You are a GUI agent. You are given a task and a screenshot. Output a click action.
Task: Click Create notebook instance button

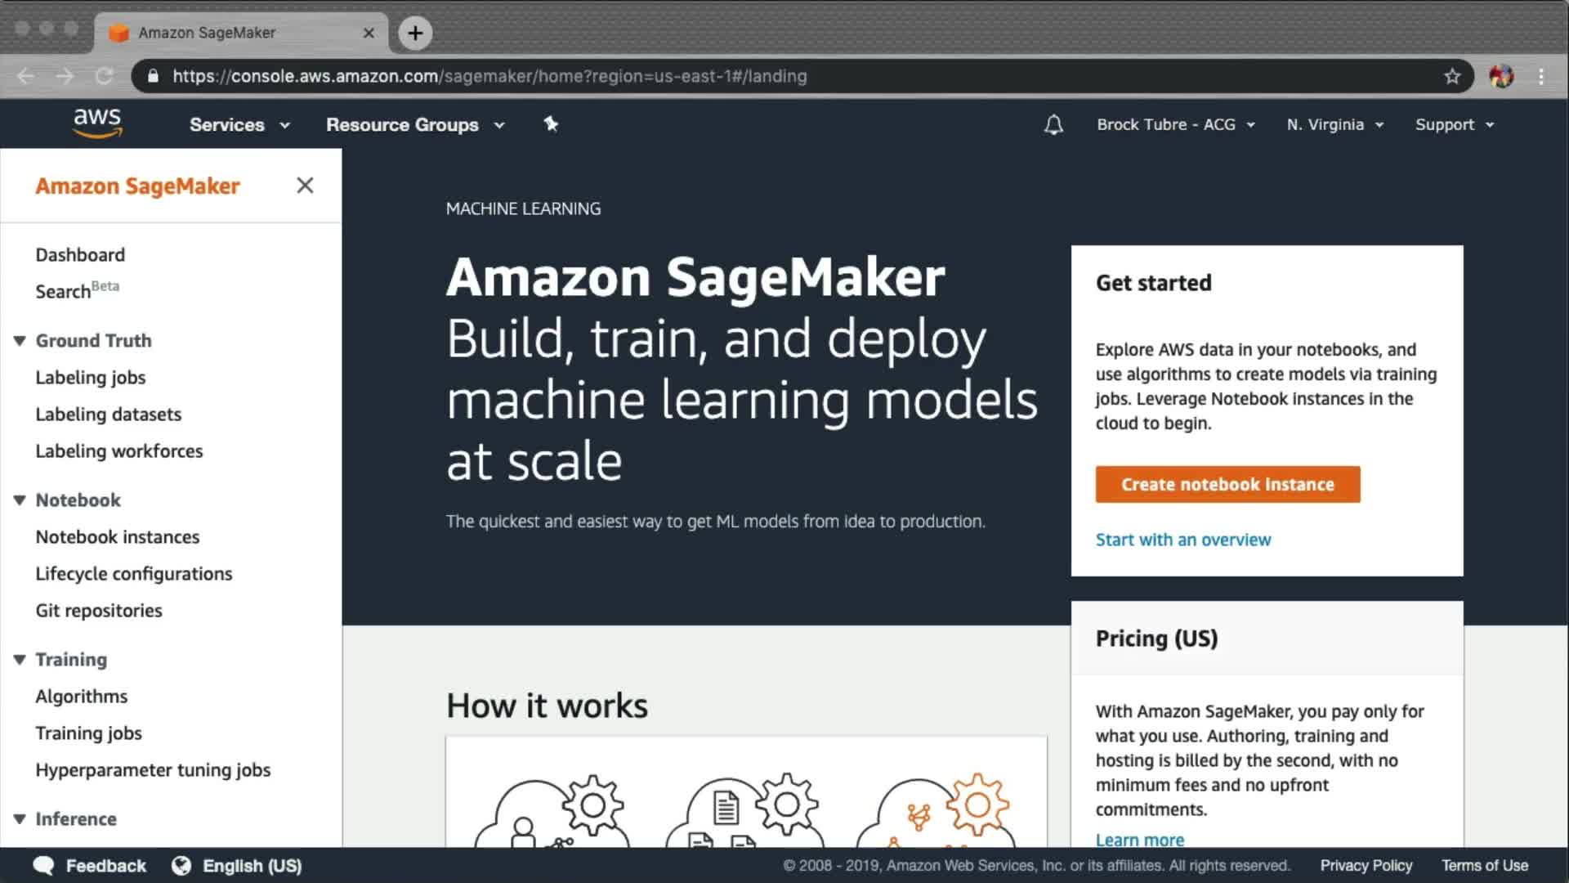tap(1227, 484)
